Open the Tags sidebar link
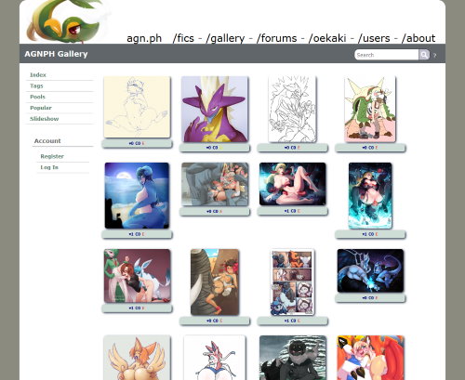This screenshot has width=465, height=380. pyautogui.click(x=36, y=85)
